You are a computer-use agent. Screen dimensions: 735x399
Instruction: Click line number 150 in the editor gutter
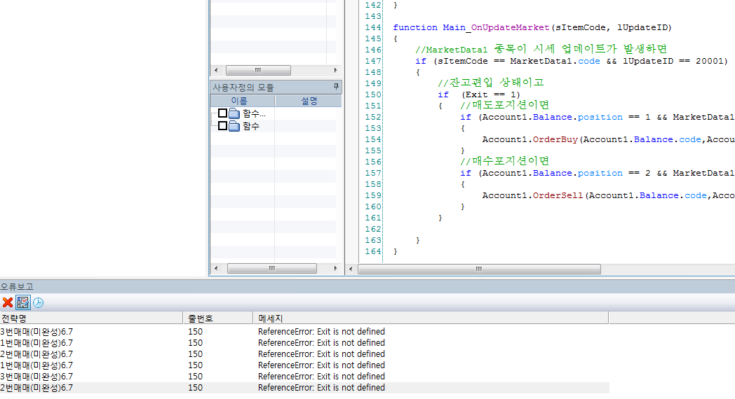click(x=372, y=95)
